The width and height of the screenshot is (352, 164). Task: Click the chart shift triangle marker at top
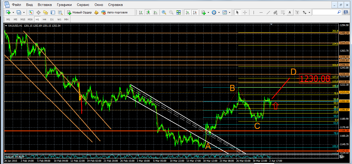[271, 24]
